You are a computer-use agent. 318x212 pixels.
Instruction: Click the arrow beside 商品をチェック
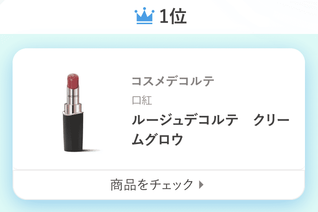[x=201, y=185]
